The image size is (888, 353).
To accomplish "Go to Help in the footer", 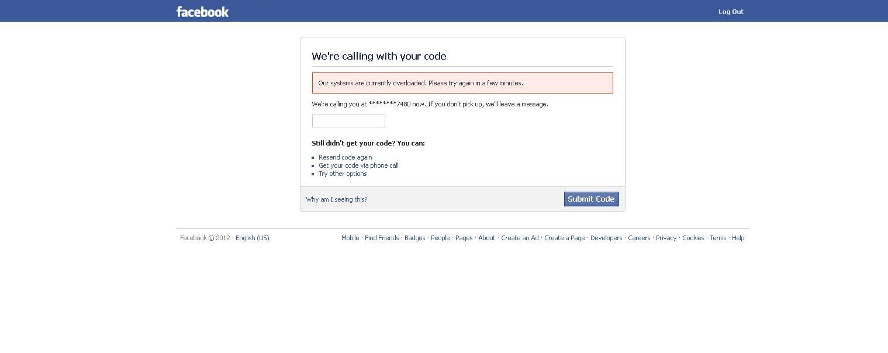I will (738, 238).
